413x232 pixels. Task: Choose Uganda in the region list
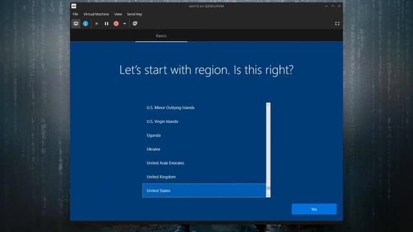click(204, 135)
